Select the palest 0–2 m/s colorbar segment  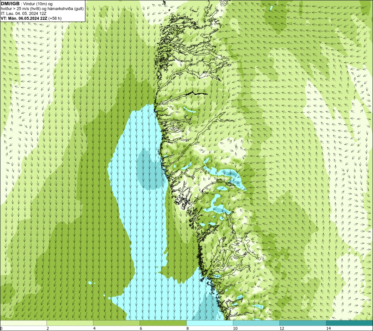(x=23, y=323)
